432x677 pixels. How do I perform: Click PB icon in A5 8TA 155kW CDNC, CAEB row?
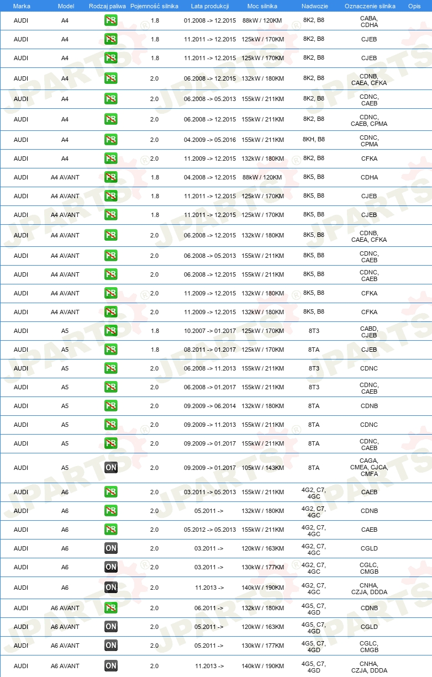111,443
